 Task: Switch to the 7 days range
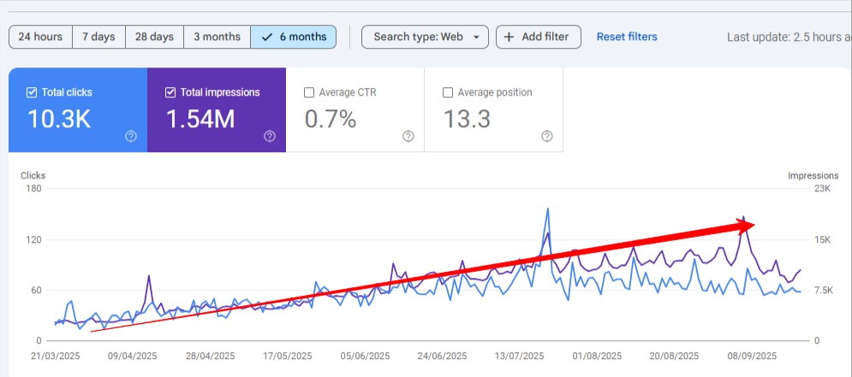point(98,37)
